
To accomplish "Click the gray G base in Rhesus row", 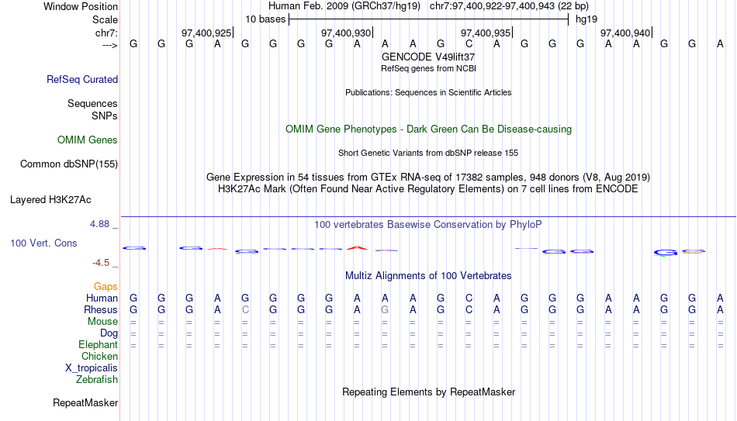I will pyautogui.click(x=385, y=310).
